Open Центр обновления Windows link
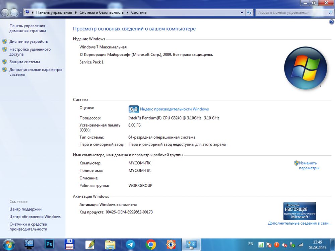 coord(35,217)
